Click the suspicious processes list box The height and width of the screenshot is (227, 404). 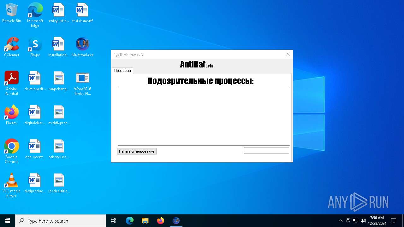coord(204,116)
